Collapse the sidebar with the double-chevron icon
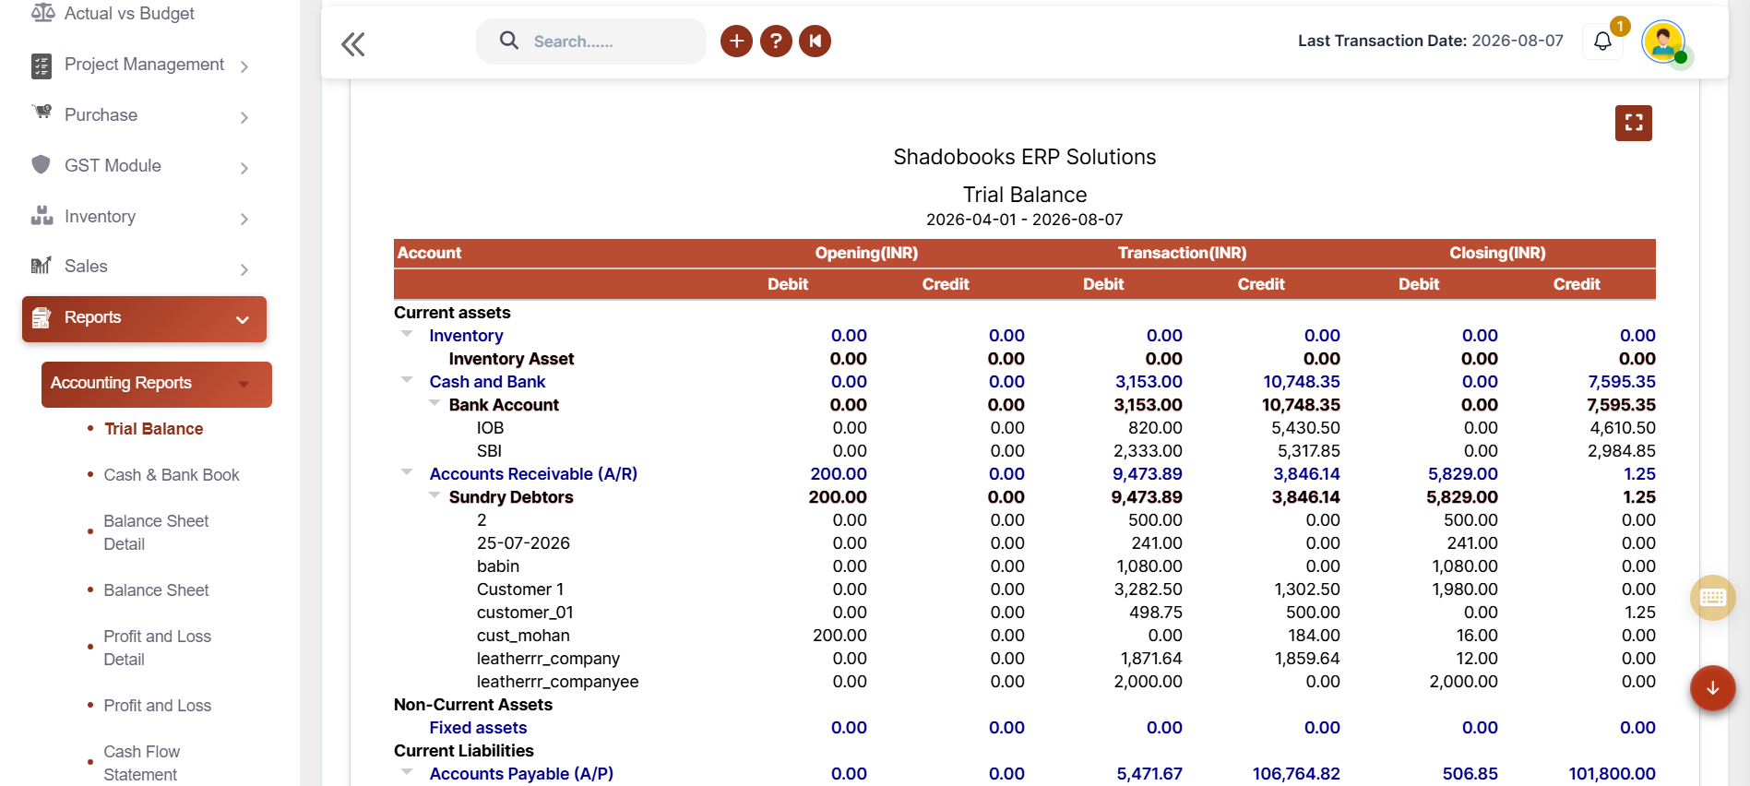 click(x=352, y=43)
